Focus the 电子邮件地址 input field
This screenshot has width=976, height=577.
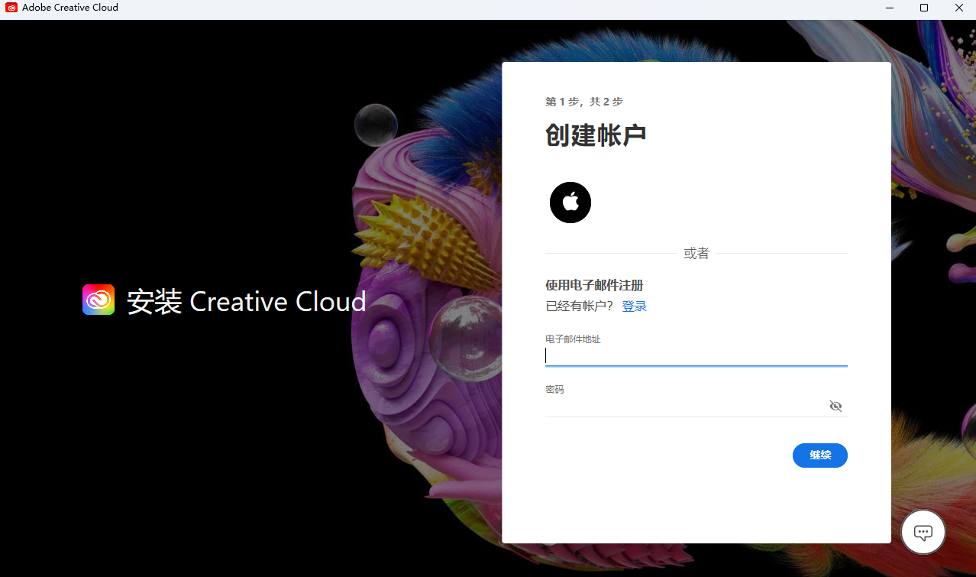[695, 356]
